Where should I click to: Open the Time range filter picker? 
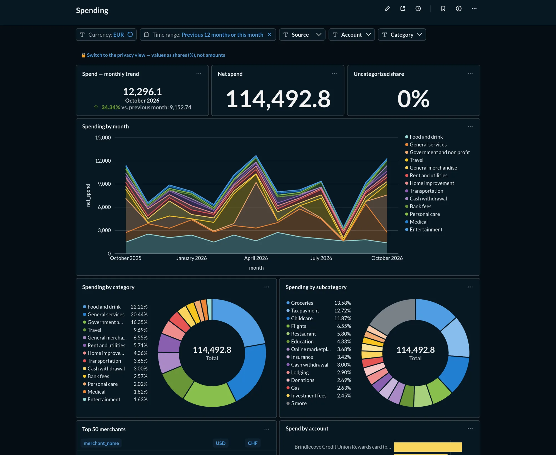click(208, 34)
